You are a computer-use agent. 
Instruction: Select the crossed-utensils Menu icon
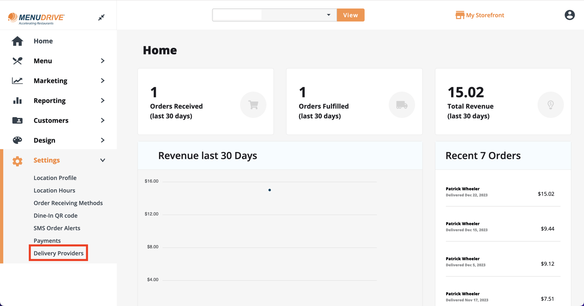click(x=17, y=61)
